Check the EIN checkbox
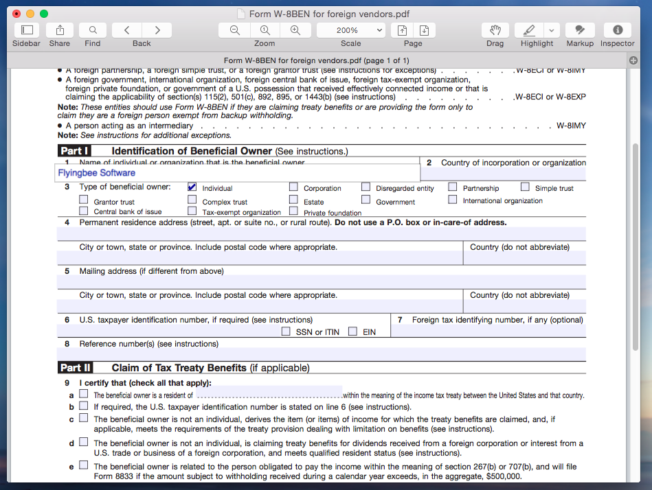Screen dimensions: 652x490 pyautogui.click(x=352, y=331)
